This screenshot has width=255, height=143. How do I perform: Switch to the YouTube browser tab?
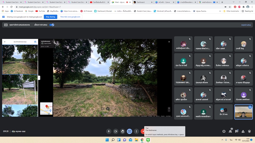tap(99, 2)
